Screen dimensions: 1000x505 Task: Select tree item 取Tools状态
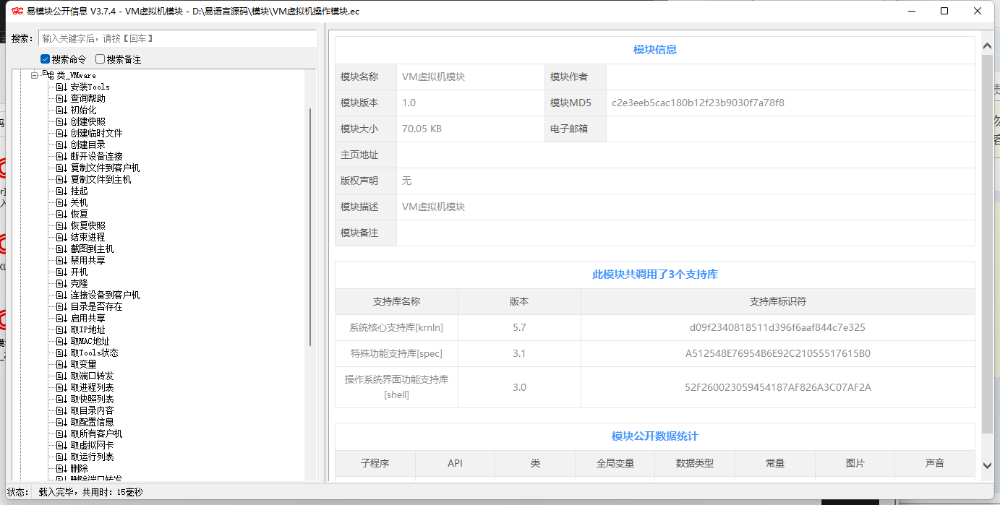tap(94, 353)
